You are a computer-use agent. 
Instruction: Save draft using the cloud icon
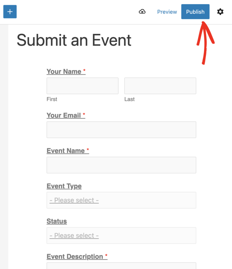coord(142,11)
